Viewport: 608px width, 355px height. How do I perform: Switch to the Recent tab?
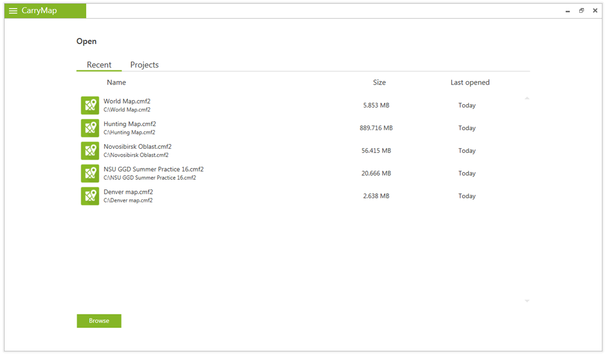coord(99,65)
